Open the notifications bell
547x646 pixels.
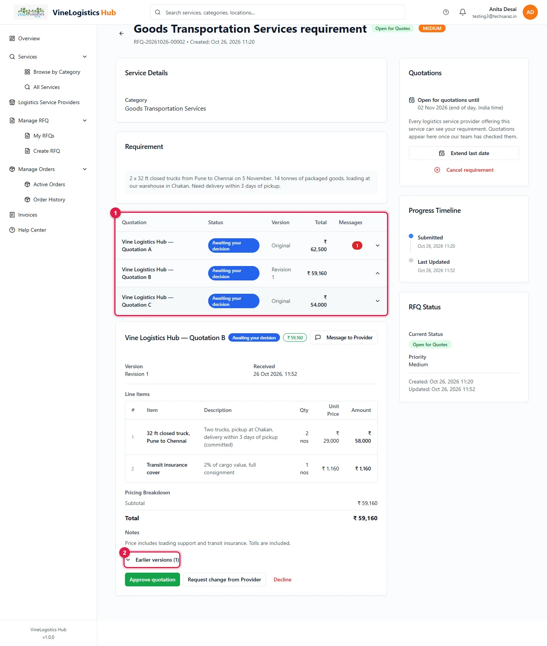(462, 12)
